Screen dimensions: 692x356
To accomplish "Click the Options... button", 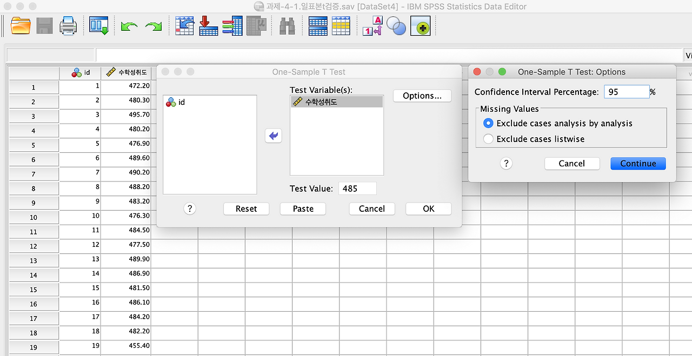I will point(422,96).
